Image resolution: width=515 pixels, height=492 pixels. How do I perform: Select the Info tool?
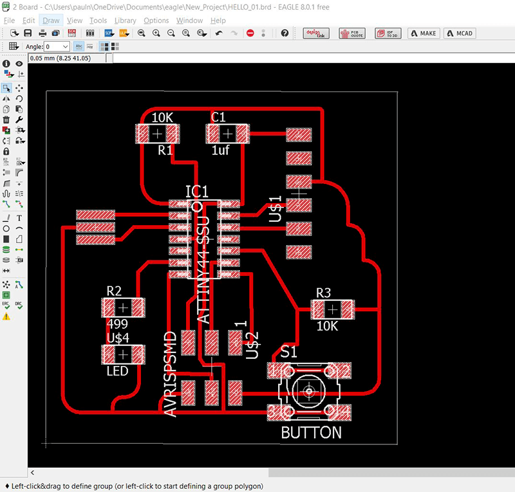point(6,63)
